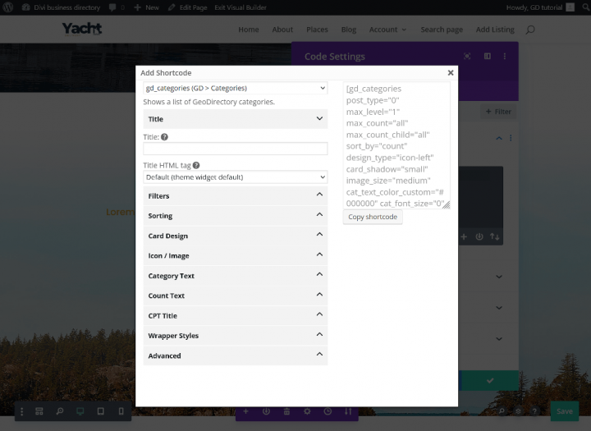Image resolution: width=591 pixels, height=431 pixels.
Task: Open the Title HTML tag dropdown
Action: tap(236, 177)
